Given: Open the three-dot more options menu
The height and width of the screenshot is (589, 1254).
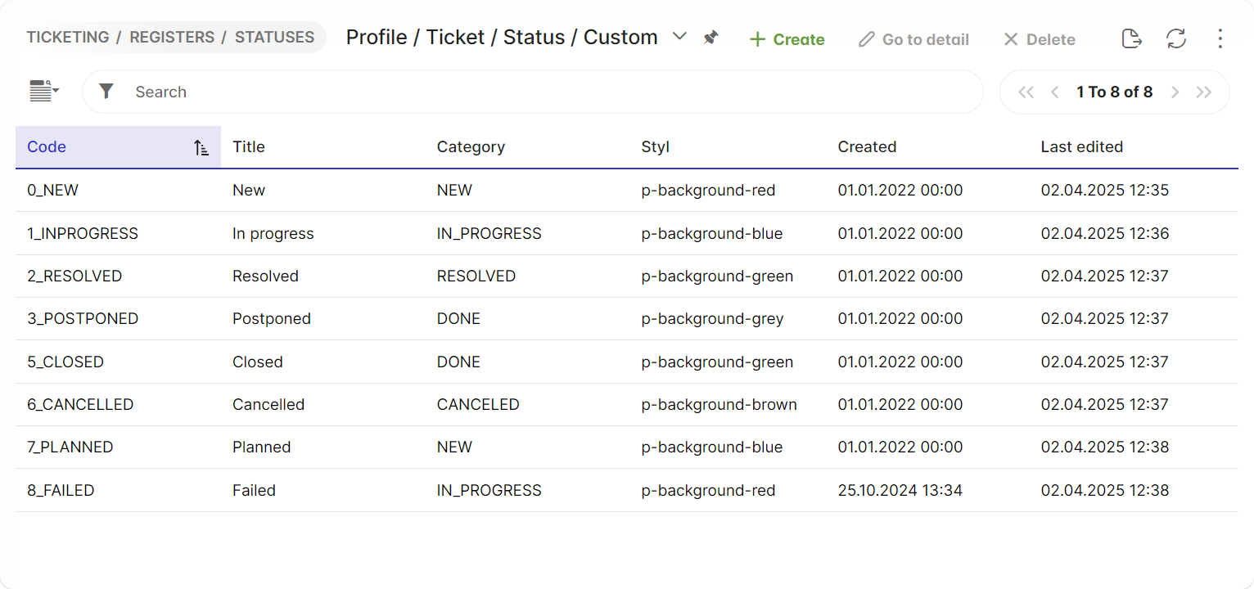Looking at the screenshot, I should (1220, 38).
